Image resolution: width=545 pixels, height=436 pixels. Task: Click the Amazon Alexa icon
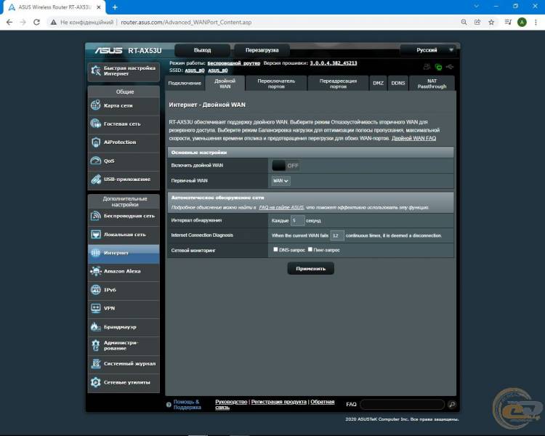96,271
